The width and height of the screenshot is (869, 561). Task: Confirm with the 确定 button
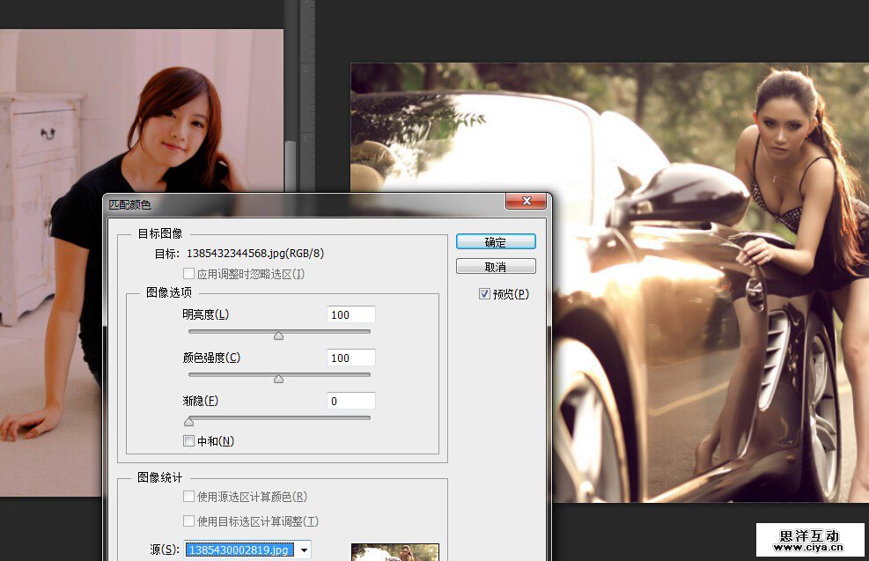[496, 242]
